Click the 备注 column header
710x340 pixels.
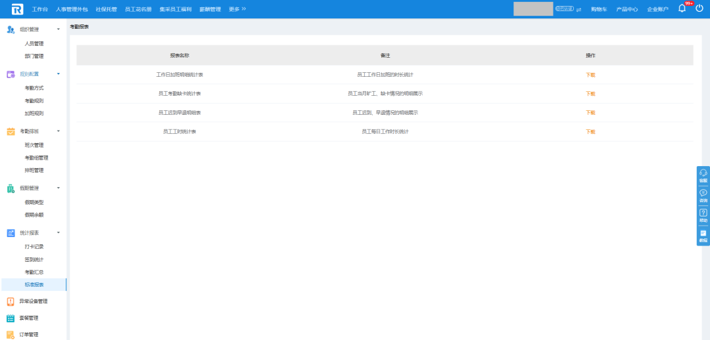[x=385, y=55]
